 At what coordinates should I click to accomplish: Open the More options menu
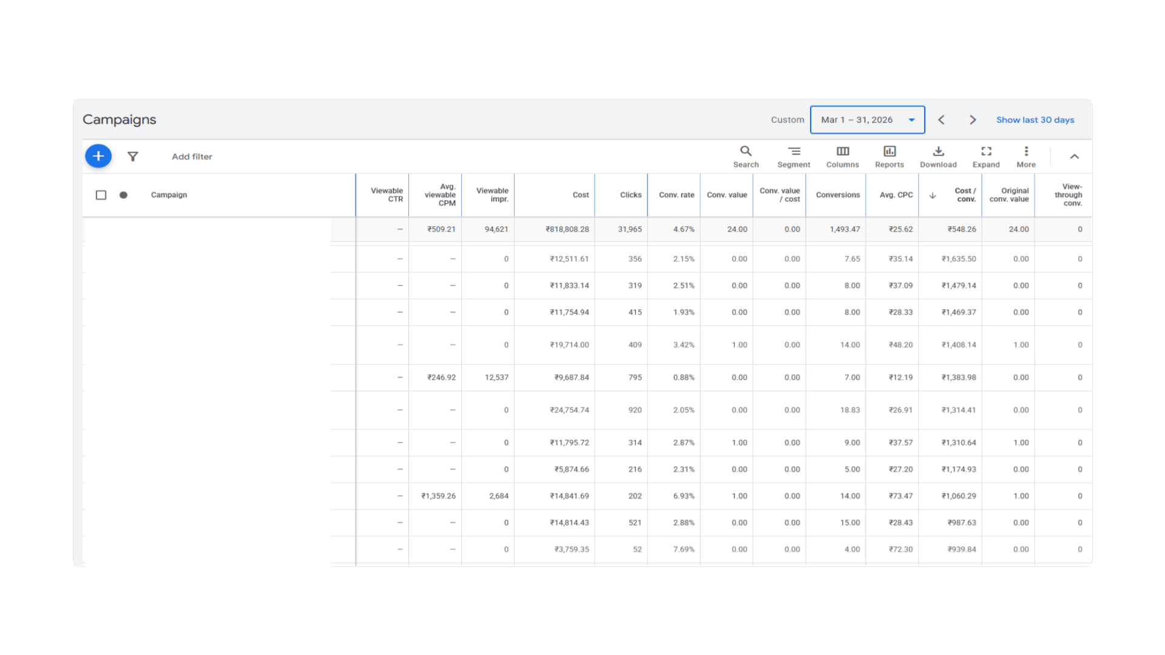1026,156
